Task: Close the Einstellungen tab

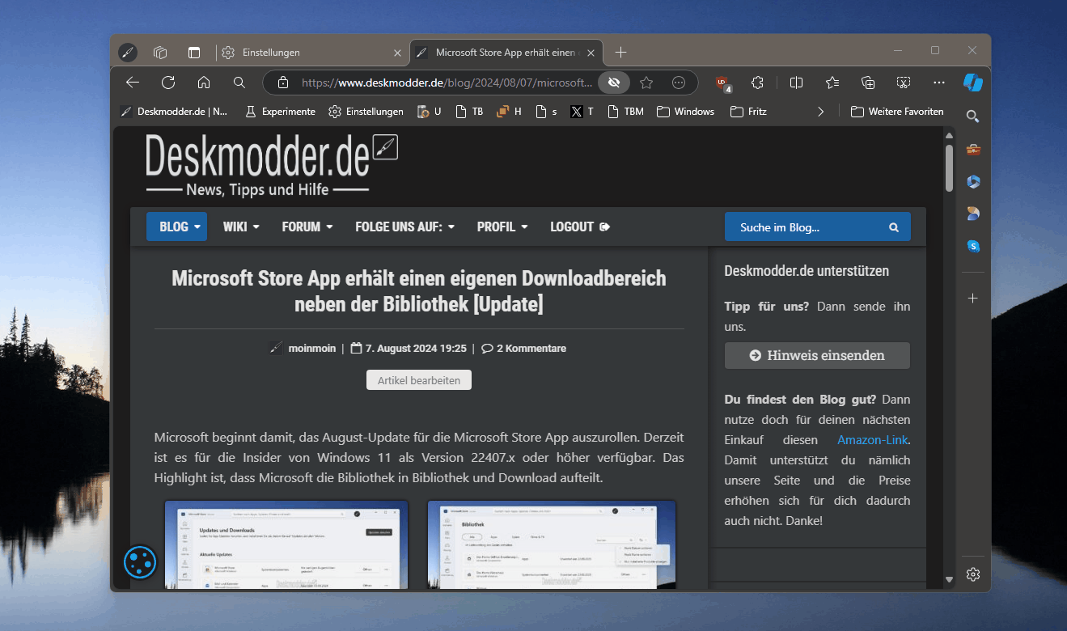Action: (x=397, y=53)
